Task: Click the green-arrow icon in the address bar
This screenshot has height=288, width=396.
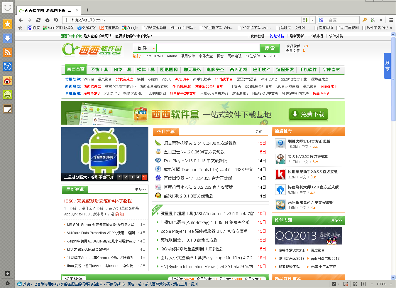Action: (305, 20)
